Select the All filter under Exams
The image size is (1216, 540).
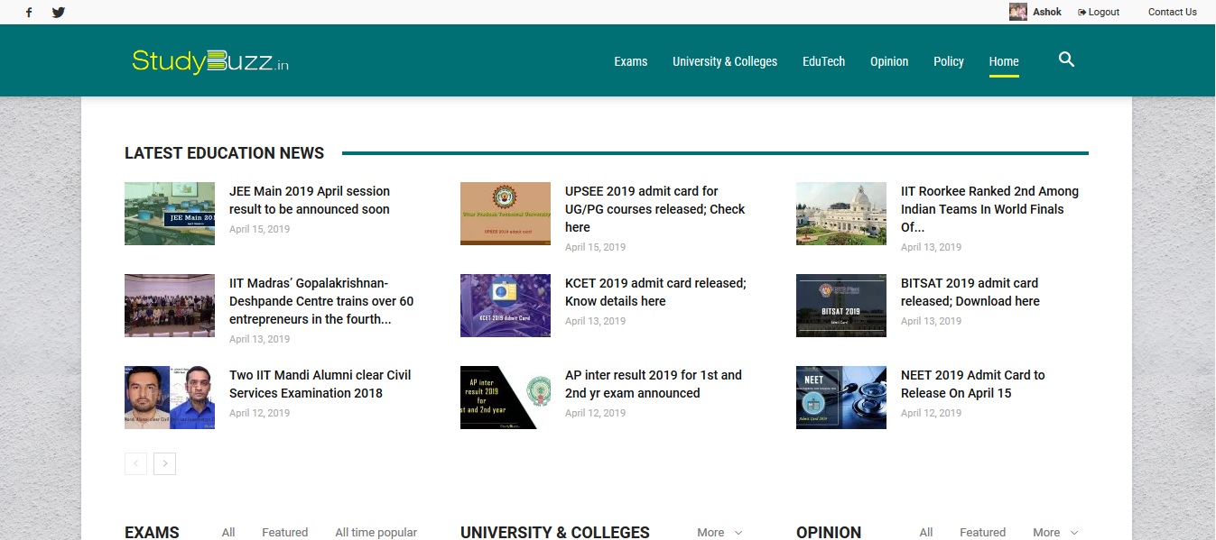coord(228,533)
